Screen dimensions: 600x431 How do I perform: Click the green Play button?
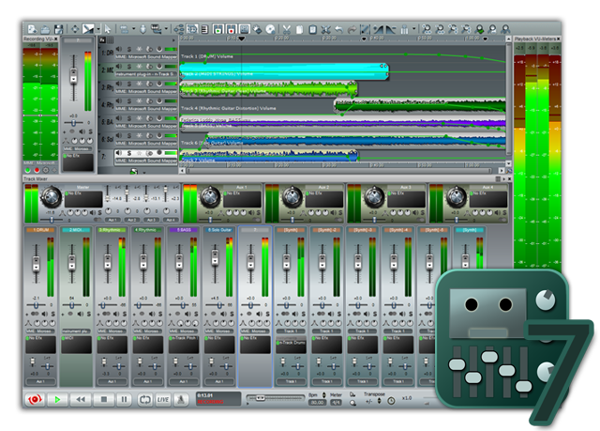click(x=57, y=400)
